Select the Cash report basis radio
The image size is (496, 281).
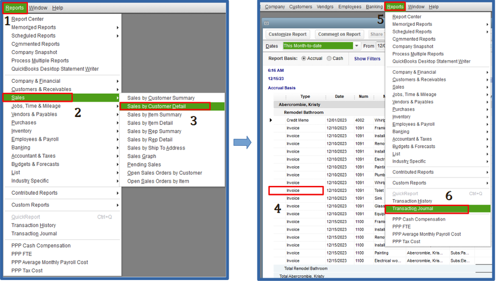pos(329,58)
